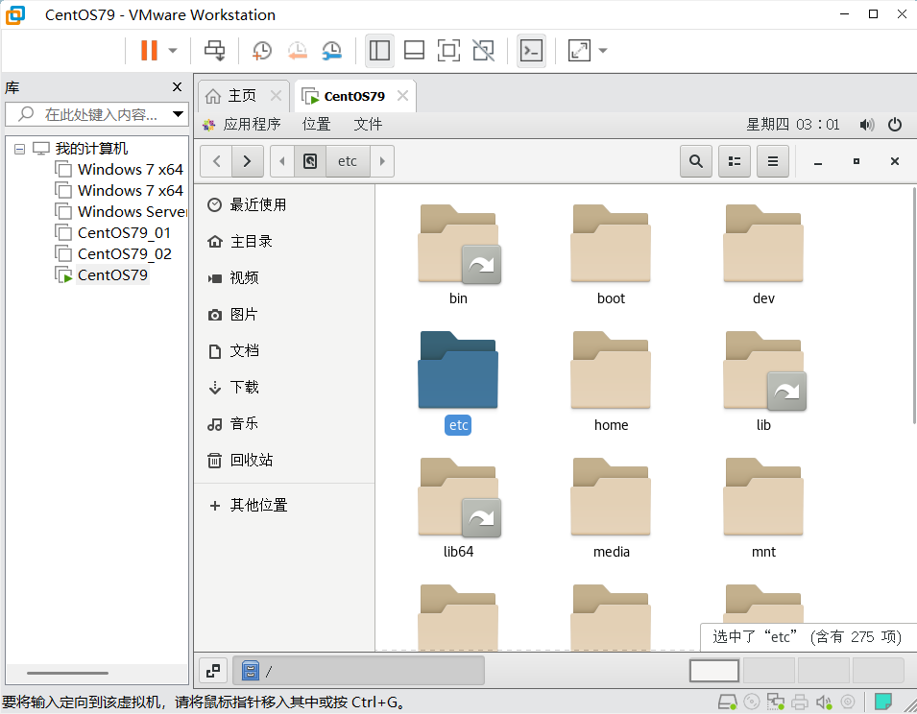
Task: Open the volume control in the top bar
Action: pos(867,125)
